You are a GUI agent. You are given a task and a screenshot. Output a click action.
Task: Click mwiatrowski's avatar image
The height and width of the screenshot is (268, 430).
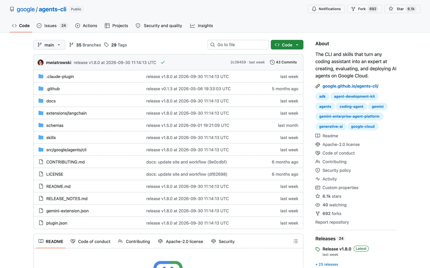click(41, 62)
